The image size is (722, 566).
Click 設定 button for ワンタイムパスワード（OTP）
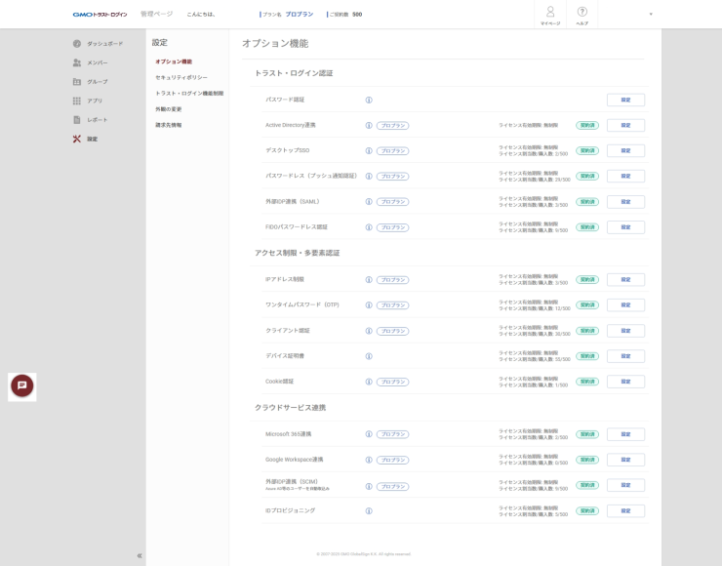click(625, 304)
